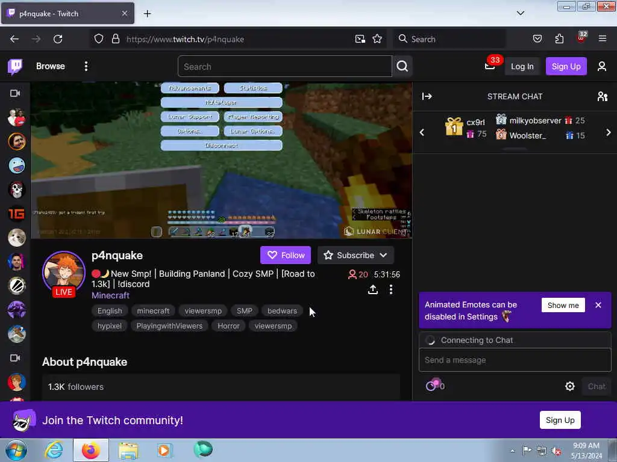The height and width of the screenshot is (462, 617).
Task: Open the channel points balance icon
Action: (x=435, y=385)
